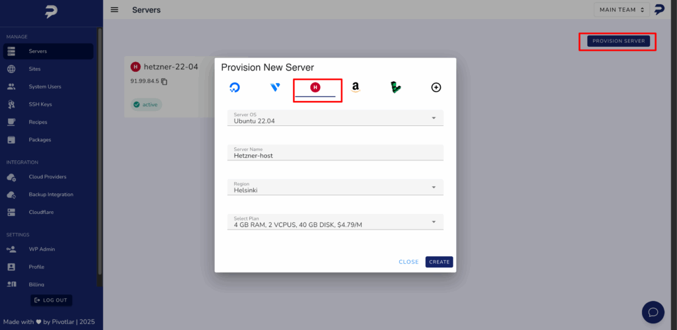The height and width of the screenshot is (330, 677).
Task: Click the Pivotlar logo in top right
Action: pyautogui.click(x=659, y=9)
